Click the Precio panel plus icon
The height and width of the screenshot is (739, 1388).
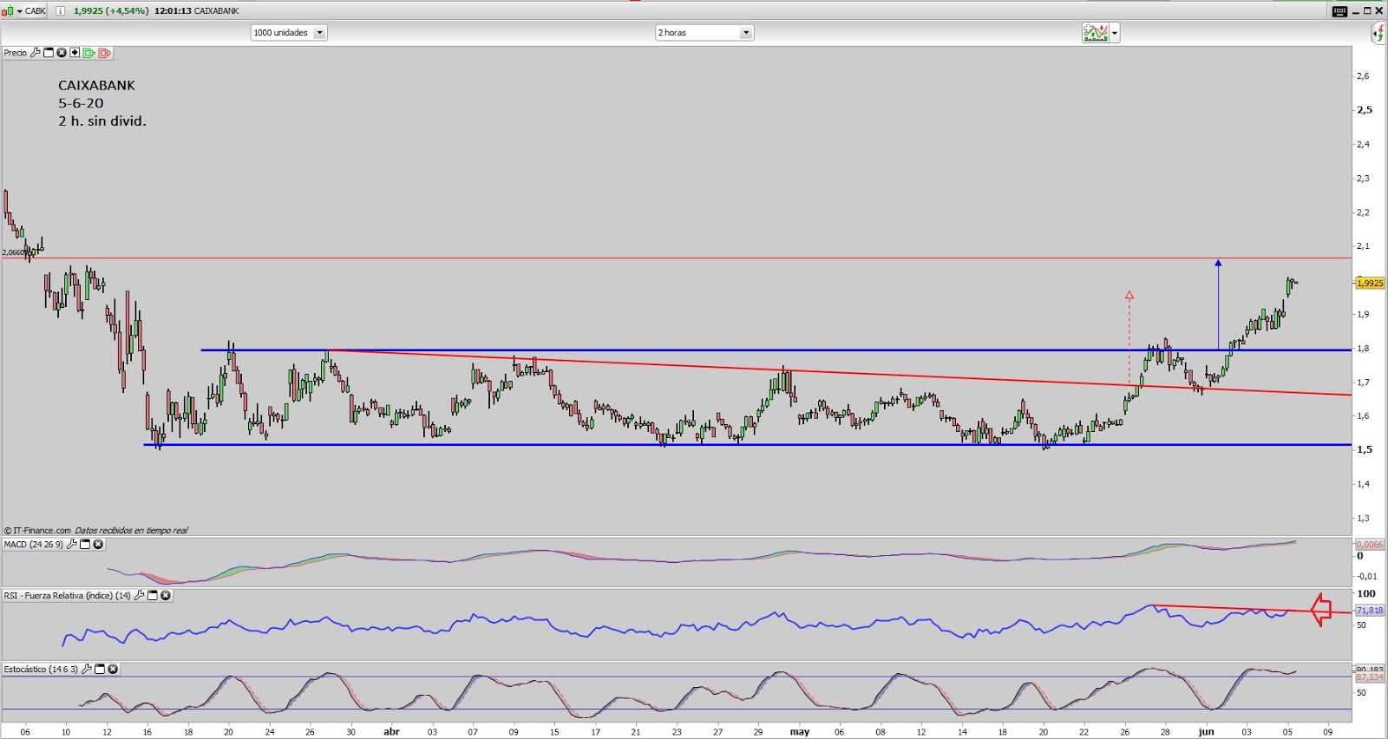tap(75, 53)
